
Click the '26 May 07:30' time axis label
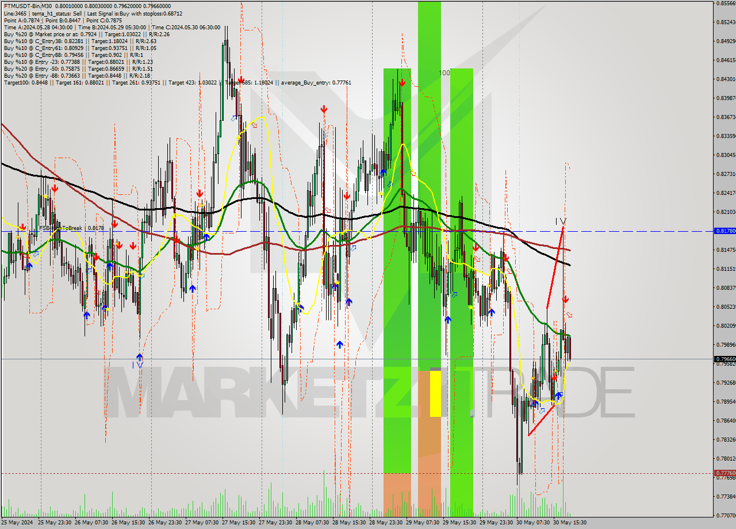(92, 523)
